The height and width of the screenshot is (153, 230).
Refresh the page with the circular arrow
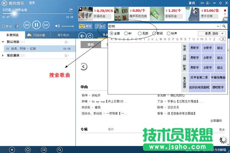pyautogui.click(x=90, y=36)
